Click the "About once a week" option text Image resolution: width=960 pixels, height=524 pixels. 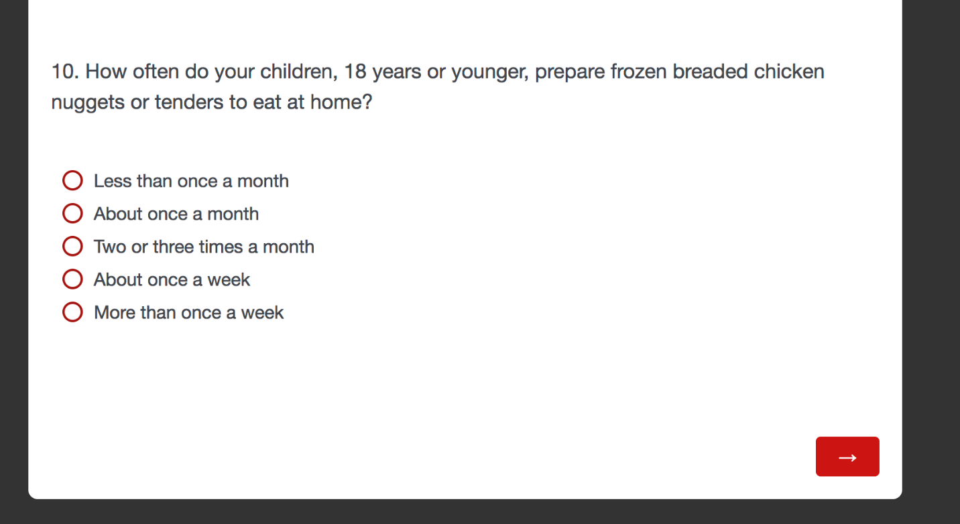pyautogui.click(x=172, y=279)
